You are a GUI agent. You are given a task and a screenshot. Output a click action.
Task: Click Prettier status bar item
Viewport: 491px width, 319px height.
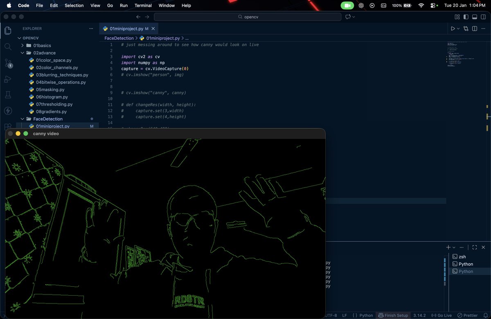coord(467,315)
